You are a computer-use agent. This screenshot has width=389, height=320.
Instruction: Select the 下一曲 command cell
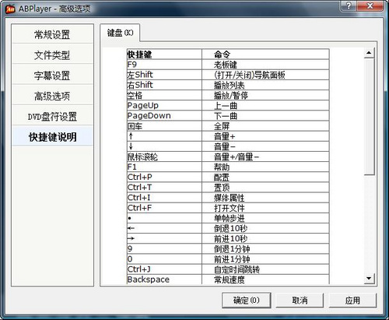tap(265, 116)
